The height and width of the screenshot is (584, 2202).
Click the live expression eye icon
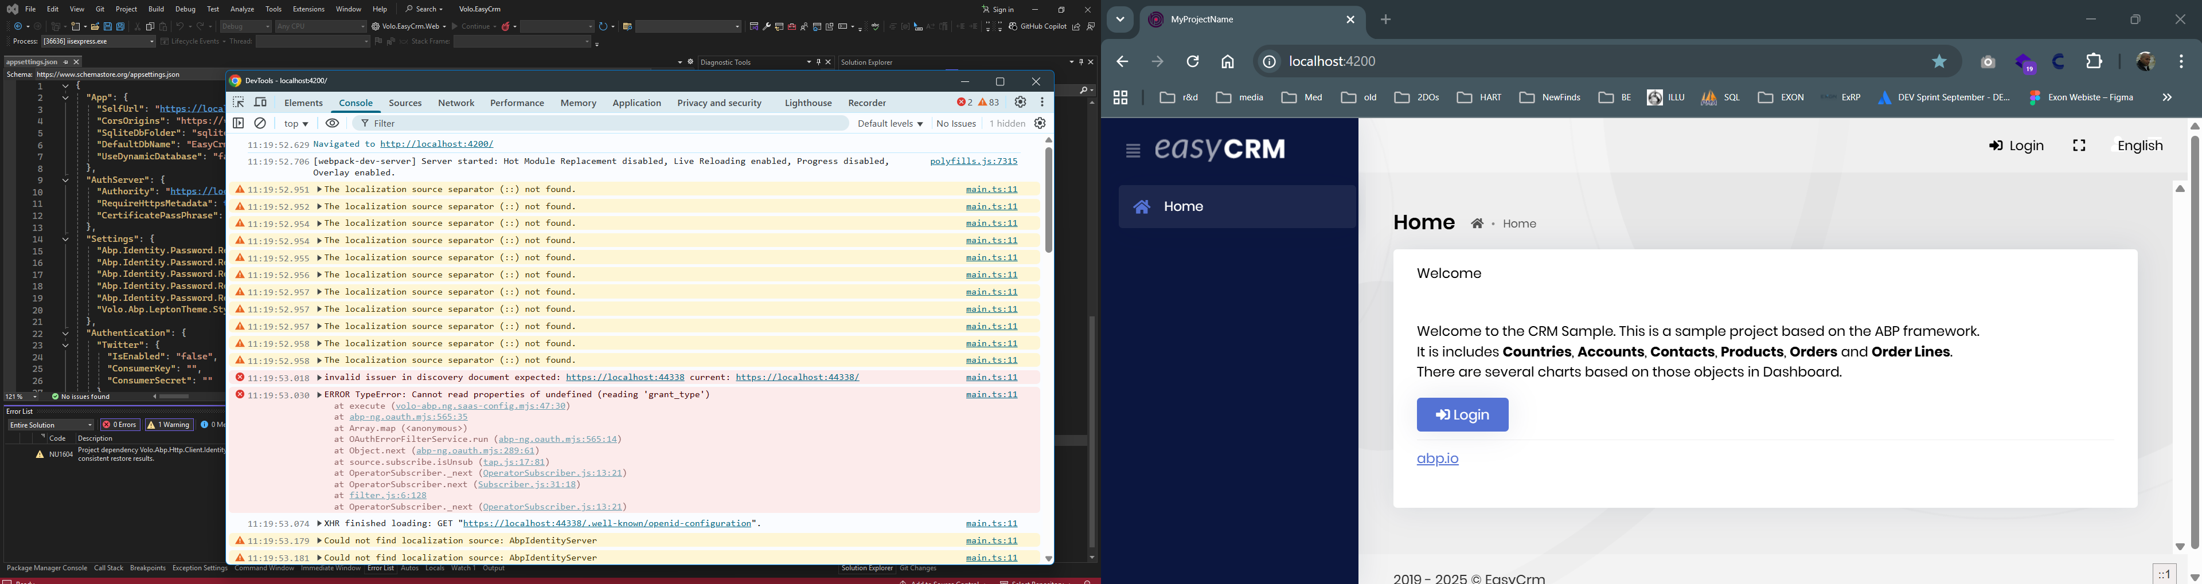click(x=333, y=124)
